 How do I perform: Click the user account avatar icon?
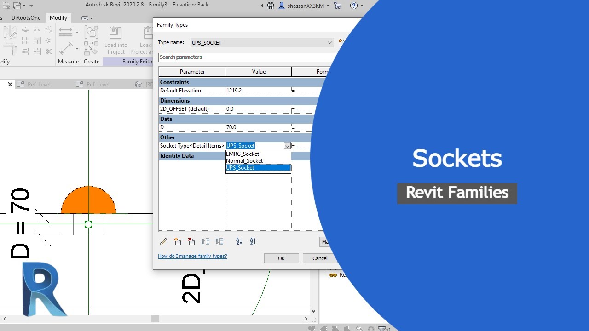[282, 6]
